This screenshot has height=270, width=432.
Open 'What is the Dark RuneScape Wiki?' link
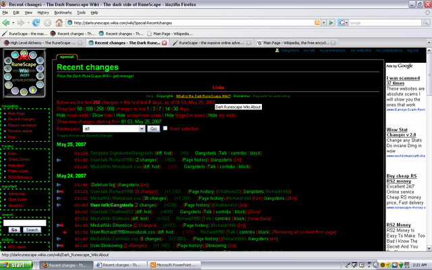pos(203,96)
